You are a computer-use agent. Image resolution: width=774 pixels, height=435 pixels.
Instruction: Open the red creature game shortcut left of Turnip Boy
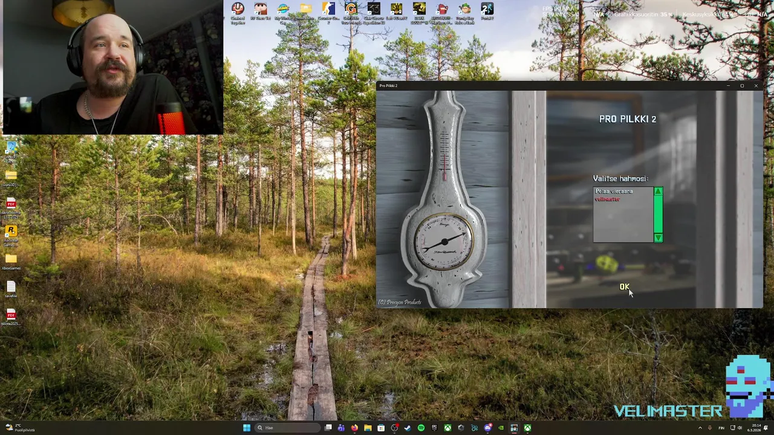[441, 13]
